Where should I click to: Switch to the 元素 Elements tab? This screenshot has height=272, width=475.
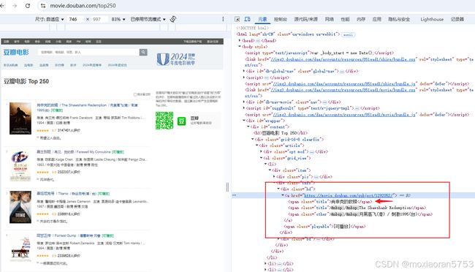262,19
